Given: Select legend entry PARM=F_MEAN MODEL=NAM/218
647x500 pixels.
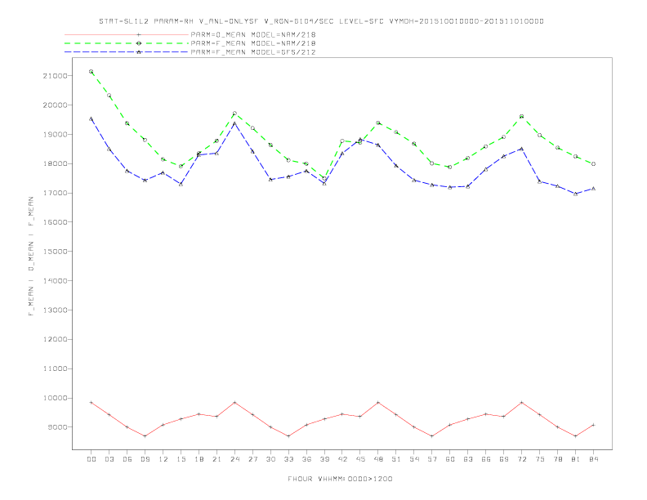Looking at the screenshot, I should (253, 43).
